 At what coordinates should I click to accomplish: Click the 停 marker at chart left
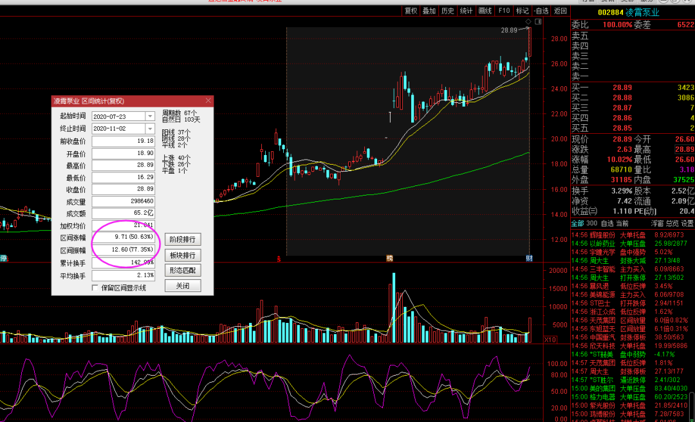pyautogui.click(x=4, y=259)
